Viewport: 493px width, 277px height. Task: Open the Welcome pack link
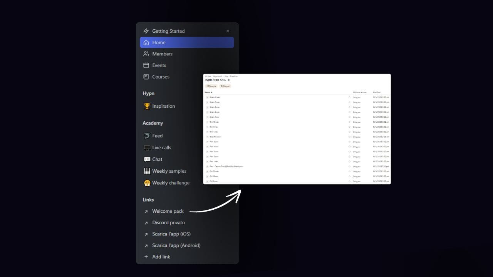pyautogui.click(x=168, y=211)
